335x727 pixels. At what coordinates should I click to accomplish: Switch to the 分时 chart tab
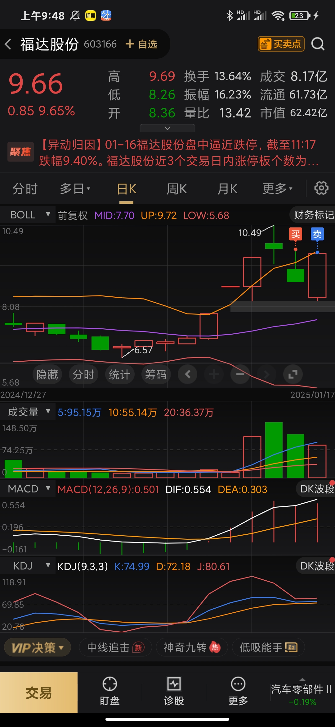(25, 189)
